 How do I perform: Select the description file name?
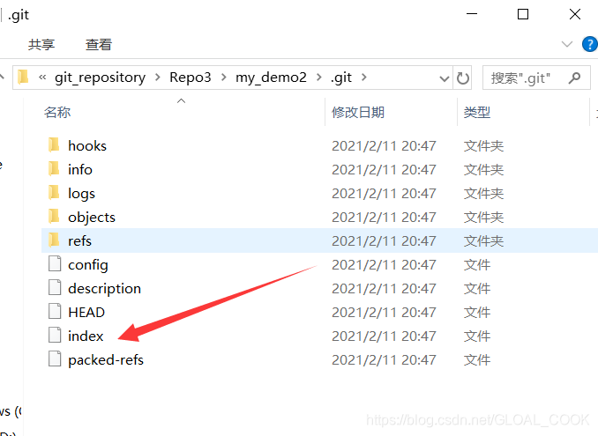coord(104,289)
